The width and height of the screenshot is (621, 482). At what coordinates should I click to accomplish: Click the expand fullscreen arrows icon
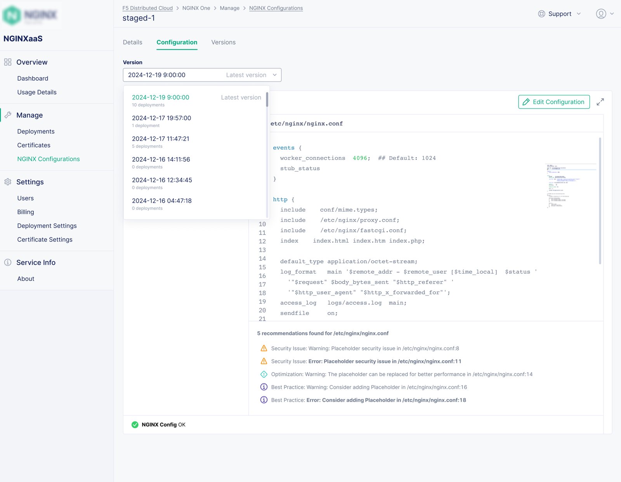coord(600,102)
